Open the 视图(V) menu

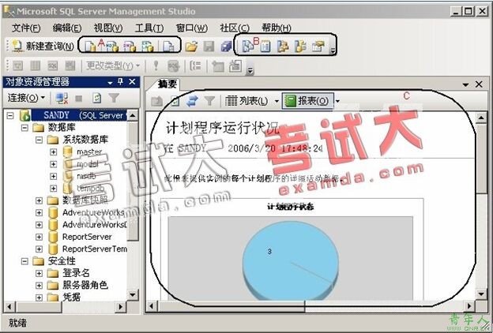click(x=108, y=28)
